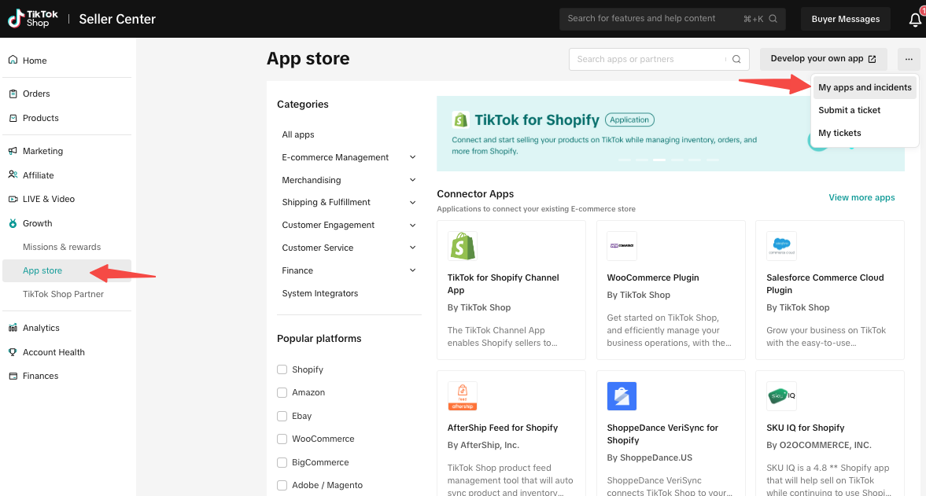Focus the Search apps or partners field

pos(659,59)
